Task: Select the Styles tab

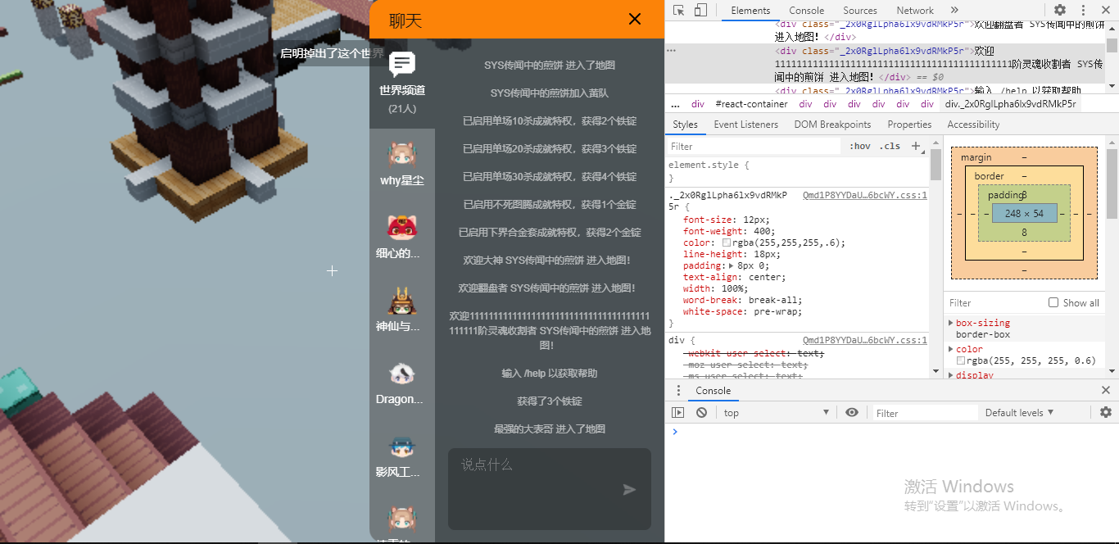Action: pyautogui.click(x=686, y=125)
